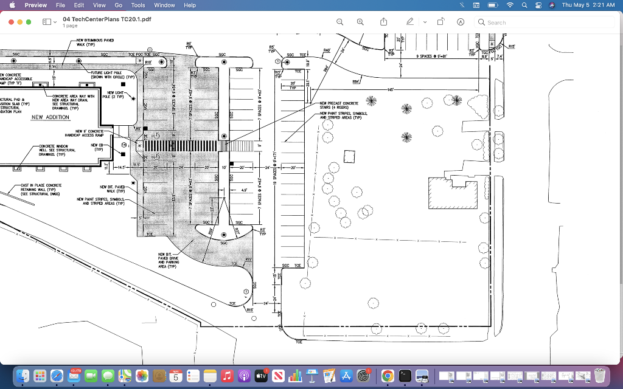623x389 pixels.
Task: Click the 'FUTURE LIGHT POLE' annotation
Action: coord(113,75)
